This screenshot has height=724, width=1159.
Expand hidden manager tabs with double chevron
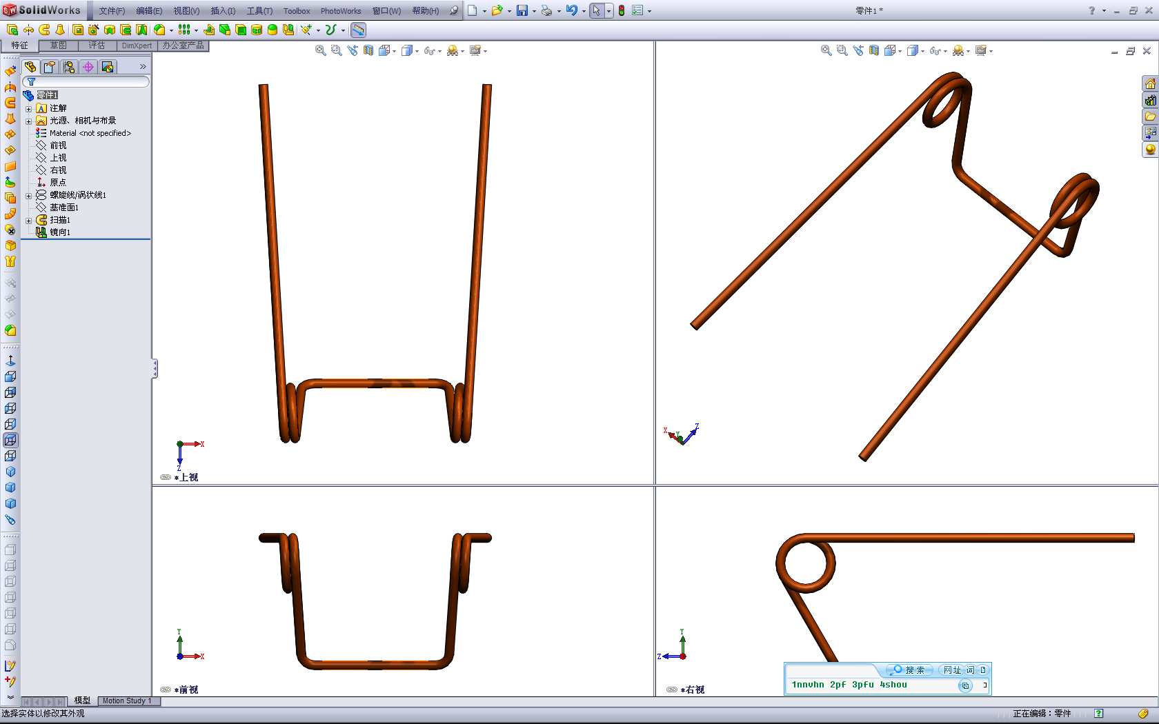[143, 67]
